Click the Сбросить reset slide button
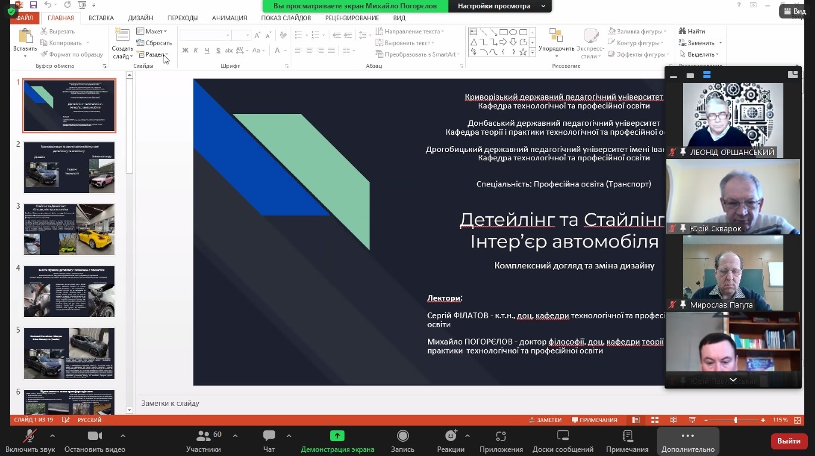This screenshot has width=815, height=456. pyautogui.click(x=154, y=43)
